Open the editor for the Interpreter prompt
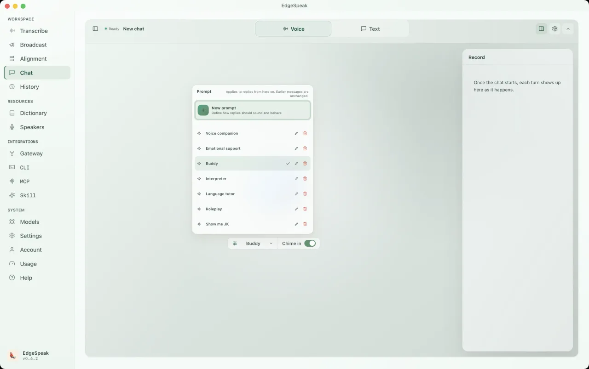 pos(296,179)
